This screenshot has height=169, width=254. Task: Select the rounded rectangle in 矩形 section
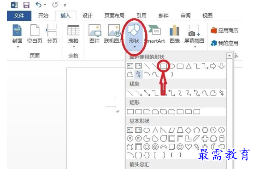[x=138, y=112]
